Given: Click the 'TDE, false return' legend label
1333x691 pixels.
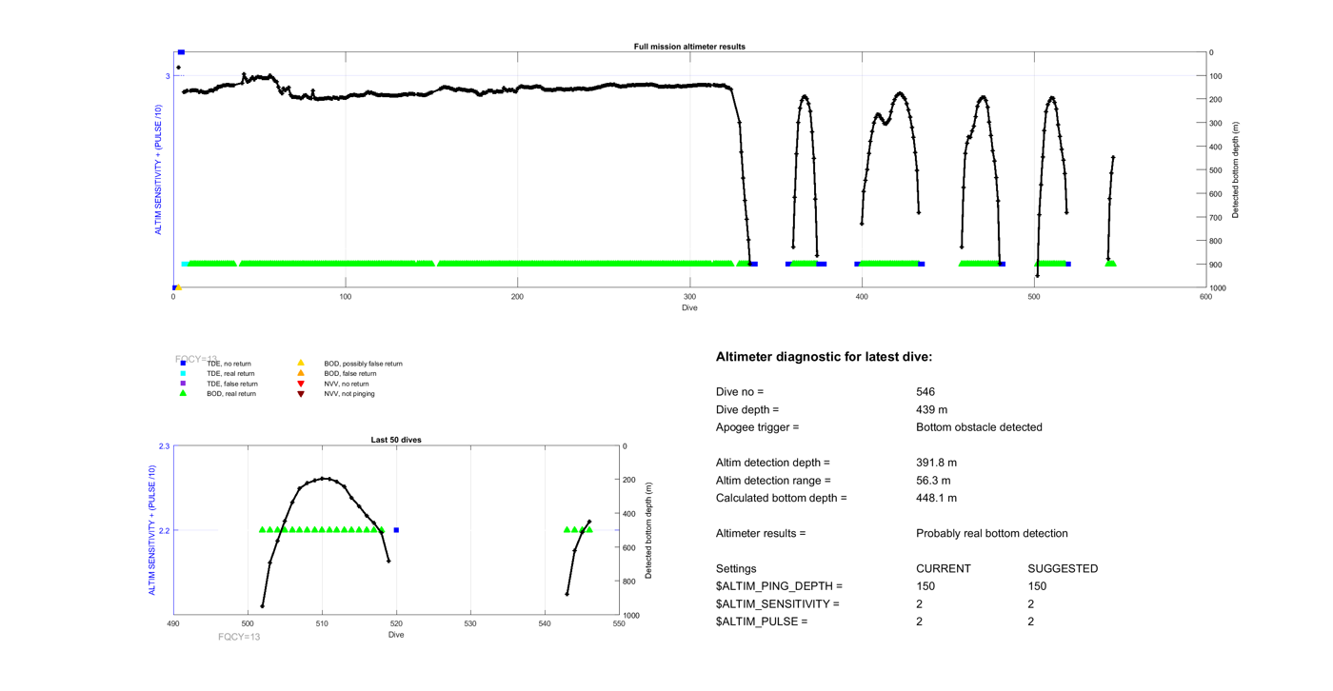Looking at the screenshot, I should tap(232, 384).
